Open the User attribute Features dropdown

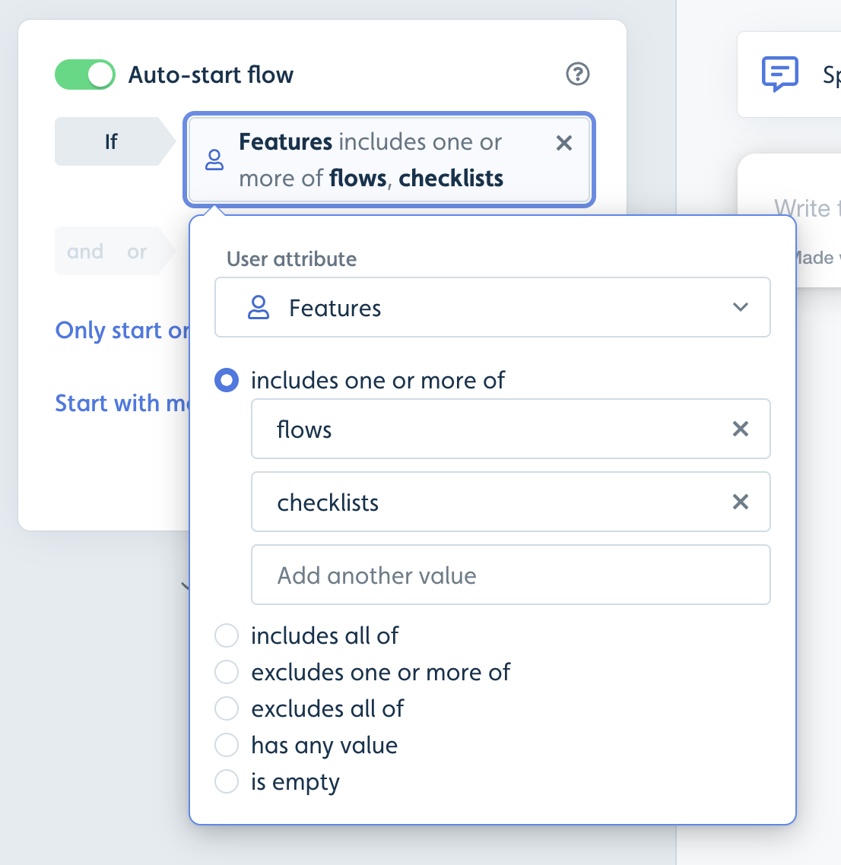[x=492, y=307]
